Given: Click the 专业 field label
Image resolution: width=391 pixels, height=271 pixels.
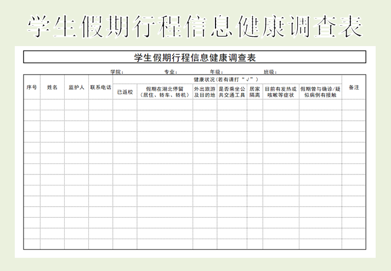Looking at the screenshot, I should click(170, 72).
